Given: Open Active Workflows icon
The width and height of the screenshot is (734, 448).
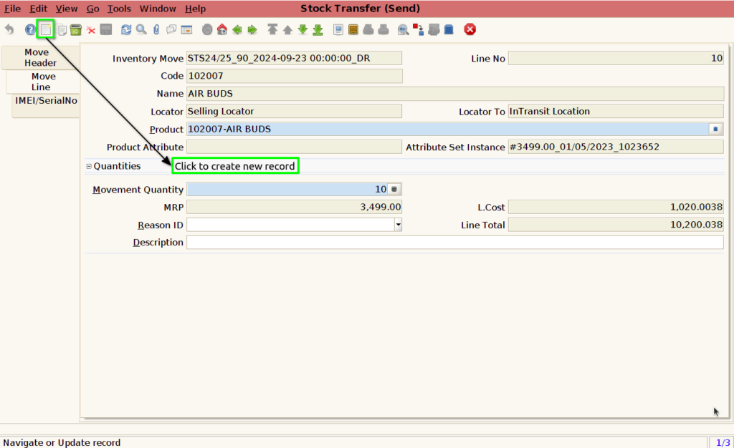Looking at the screenshot, I should [418, 29].
